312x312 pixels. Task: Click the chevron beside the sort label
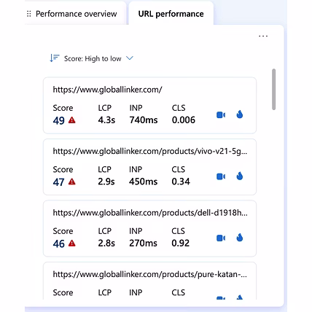pos(130,58)
